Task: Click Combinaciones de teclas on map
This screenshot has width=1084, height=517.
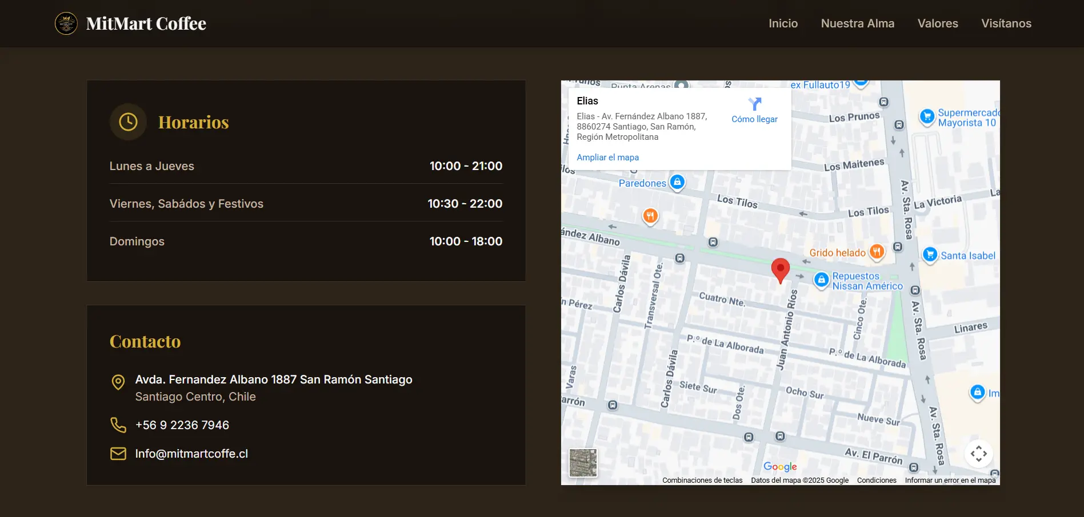Action: click(702, 480)
